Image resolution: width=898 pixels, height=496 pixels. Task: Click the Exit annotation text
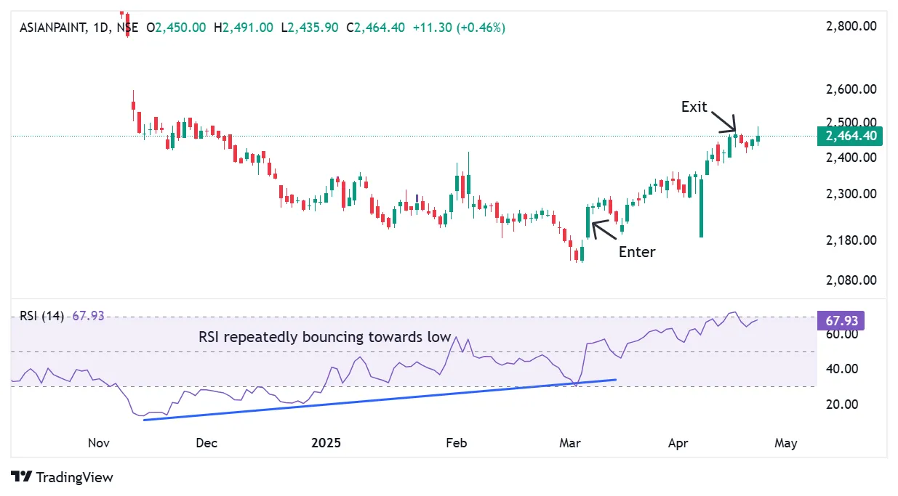[x=694, y=106]
